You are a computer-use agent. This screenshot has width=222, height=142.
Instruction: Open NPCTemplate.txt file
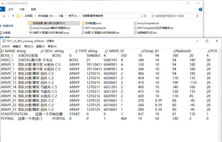click(x=95, y=28)
